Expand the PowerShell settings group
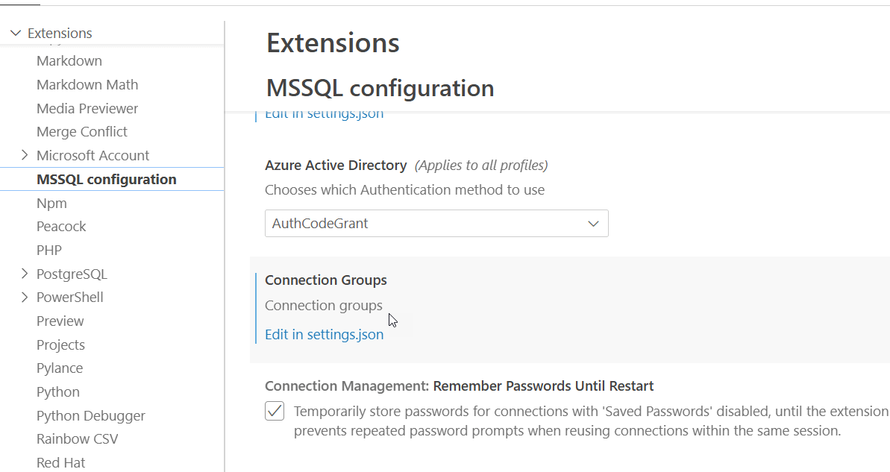The width and height of the screenshot is (890, 472). (25, 297)
